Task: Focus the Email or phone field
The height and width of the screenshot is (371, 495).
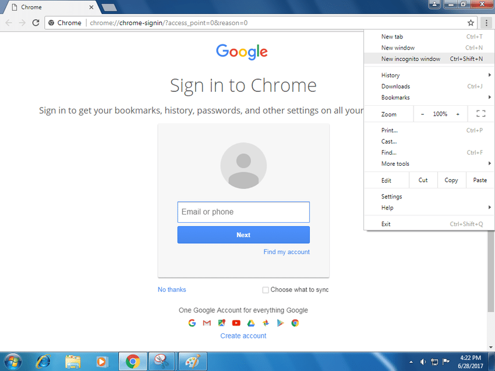Action: coord(243,212)
